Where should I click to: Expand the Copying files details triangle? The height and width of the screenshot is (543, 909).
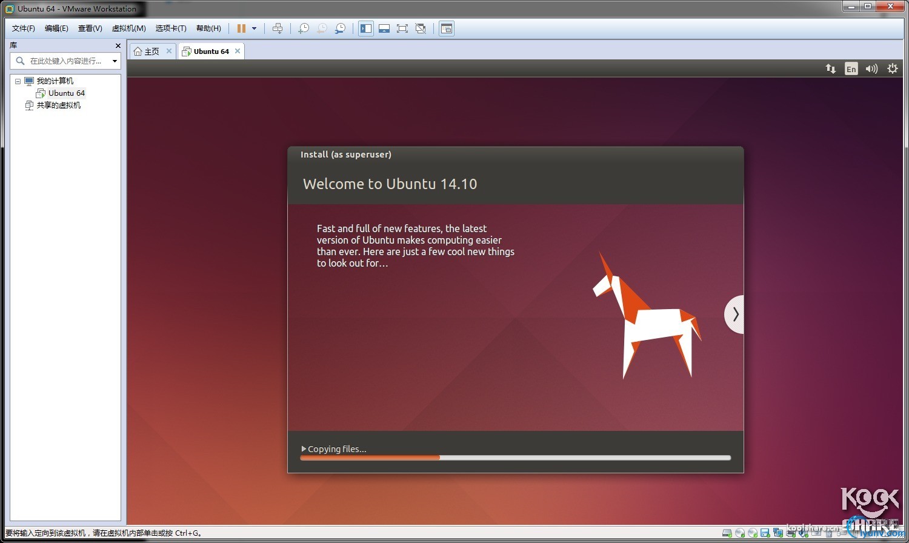click(304, 449)
